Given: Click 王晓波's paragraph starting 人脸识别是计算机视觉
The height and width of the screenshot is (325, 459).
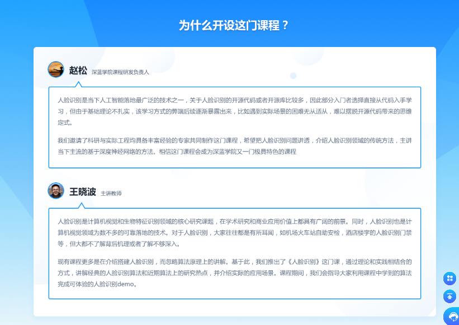Looking at the screenshot, I should pyautogui.click(x=235, y=232).
